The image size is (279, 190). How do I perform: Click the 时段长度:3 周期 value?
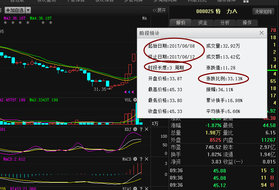[x=166, y=68]
